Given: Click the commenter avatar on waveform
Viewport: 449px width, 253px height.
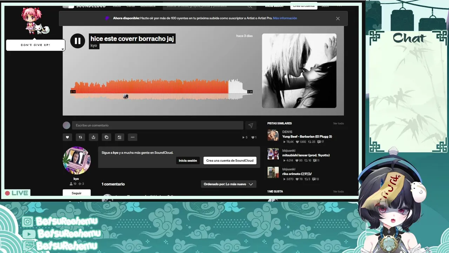Looking at the screenshot, I should coord(126,97).
